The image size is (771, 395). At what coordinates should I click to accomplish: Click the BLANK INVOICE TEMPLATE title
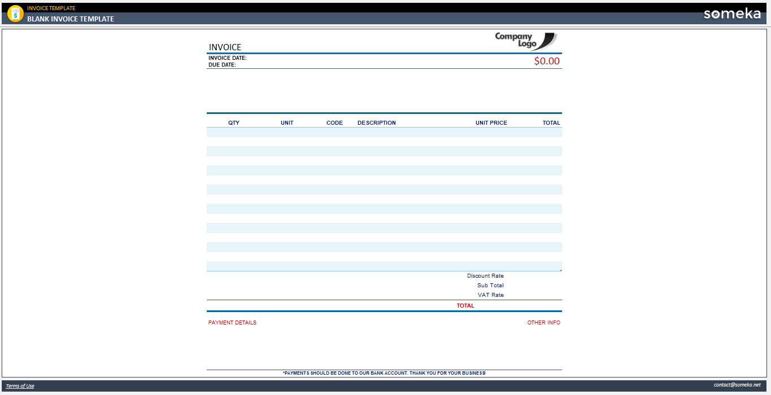click(71, 19)
